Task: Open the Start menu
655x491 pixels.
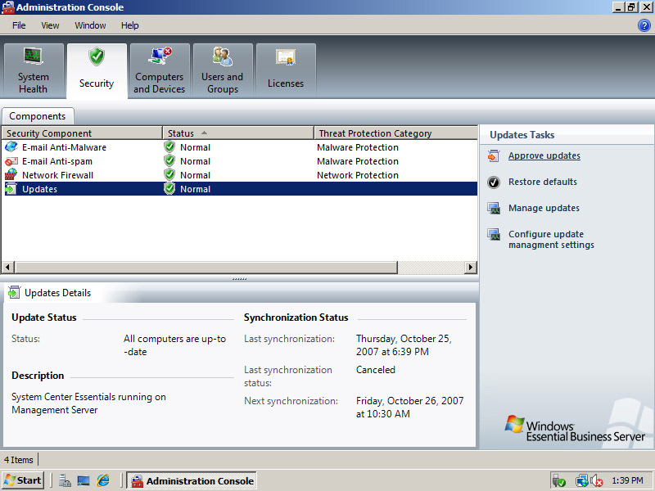Action: click(x=23, y=480)
